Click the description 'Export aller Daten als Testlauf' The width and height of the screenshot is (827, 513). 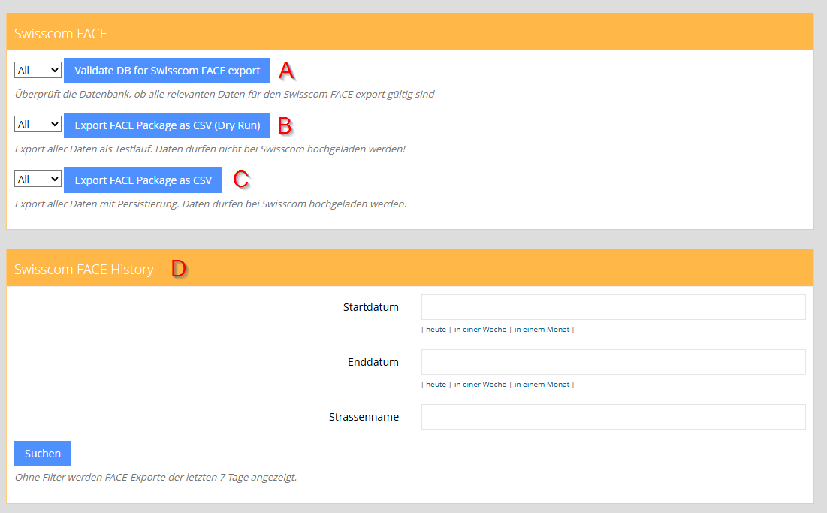coord(210,149)
